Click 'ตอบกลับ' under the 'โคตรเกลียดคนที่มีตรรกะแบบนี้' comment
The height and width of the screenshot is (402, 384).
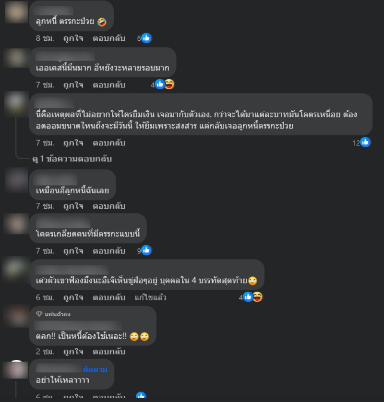109,251
